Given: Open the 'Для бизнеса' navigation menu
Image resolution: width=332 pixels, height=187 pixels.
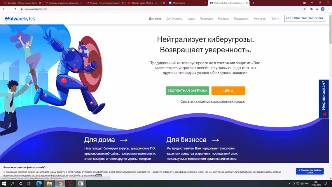Looking at the screenshot, I should coord(174,19).
